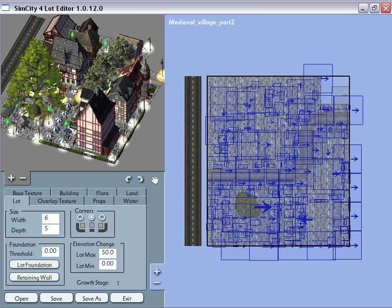Click the Growth Stage value 1
This screenshot has width=392, height=308.
[x=118, y=283]
